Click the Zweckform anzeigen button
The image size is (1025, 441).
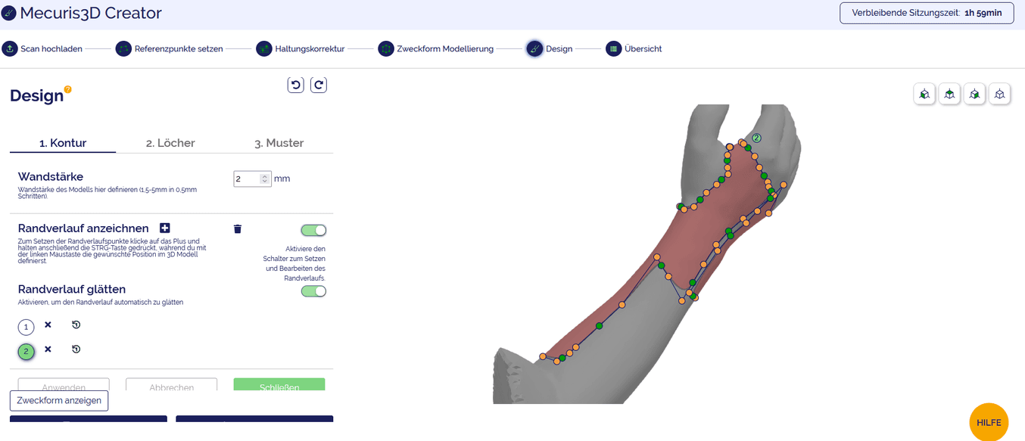pos(59,400)
